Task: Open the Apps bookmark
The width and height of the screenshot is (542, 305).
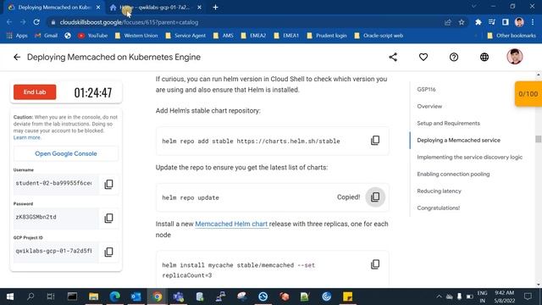Action: click(x=17, y=36)
